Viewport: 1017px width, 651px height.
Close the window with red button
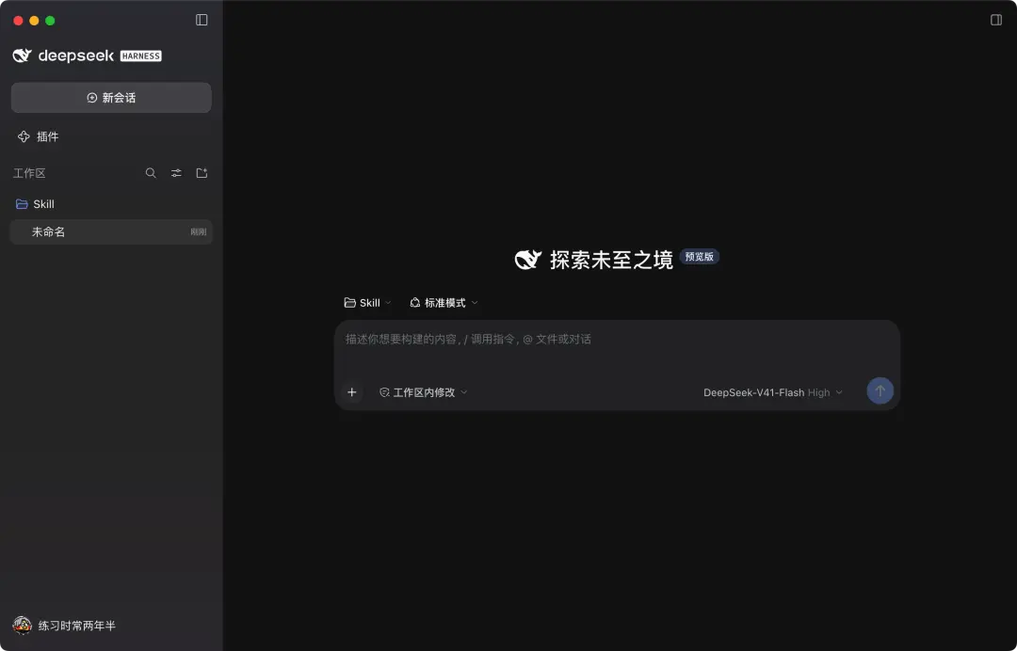18,21
